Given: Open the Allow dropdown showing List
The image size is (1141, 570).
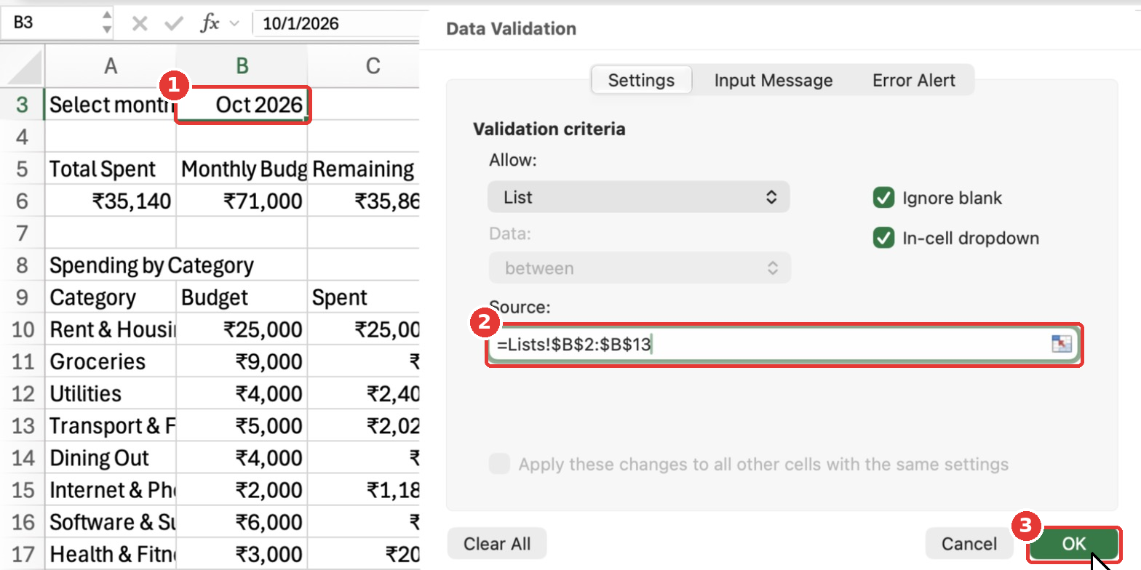Looking at the screenshot, I should tap(639, 197).
